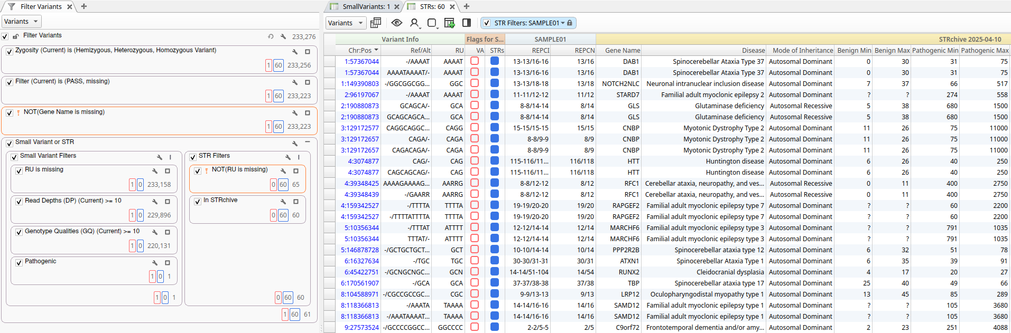Toggle the eye visibility icon in table toolbar
This screenshot has height=333, width=1011.
click(396, 23)
